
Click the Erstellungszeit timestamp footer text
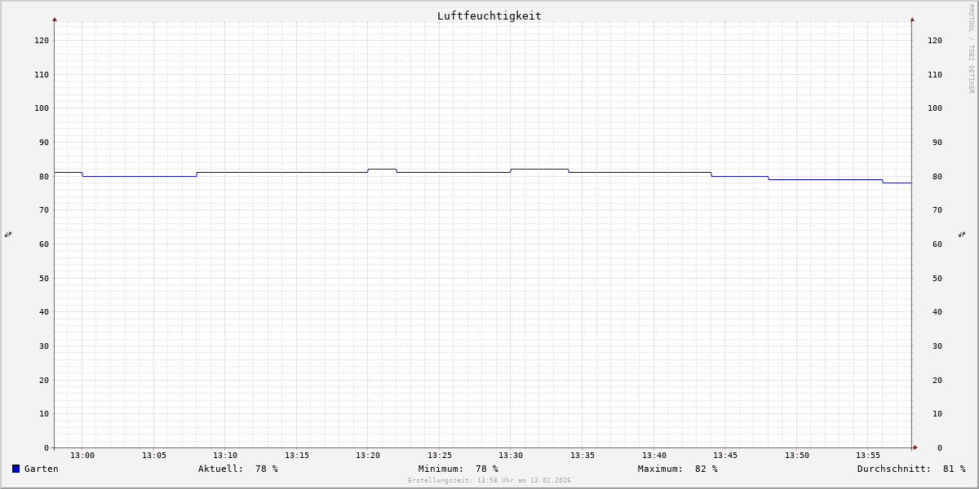click(489, 481)
